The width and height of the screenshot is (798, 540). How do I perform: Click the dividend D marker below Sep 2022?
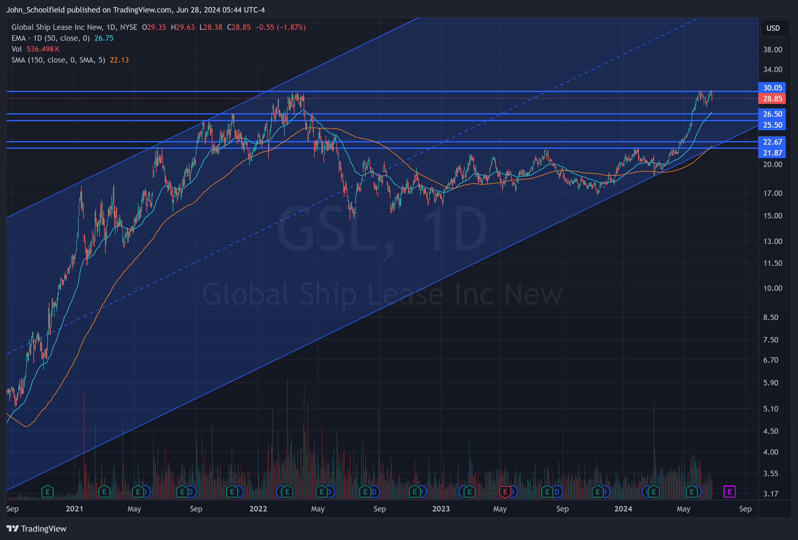[375, 492]
